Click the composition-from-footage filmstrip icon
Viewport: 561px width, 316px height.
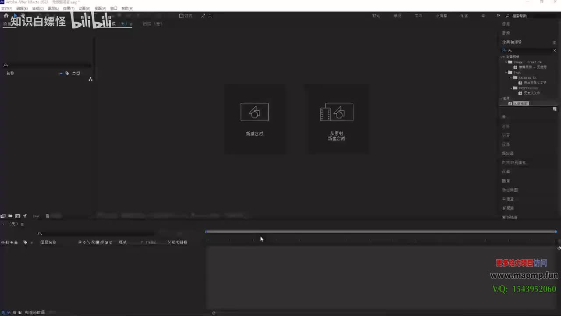point(337,112)
